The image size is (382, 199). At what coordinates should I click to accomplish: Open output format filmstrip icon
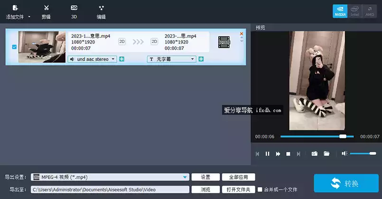pos(224,42)
